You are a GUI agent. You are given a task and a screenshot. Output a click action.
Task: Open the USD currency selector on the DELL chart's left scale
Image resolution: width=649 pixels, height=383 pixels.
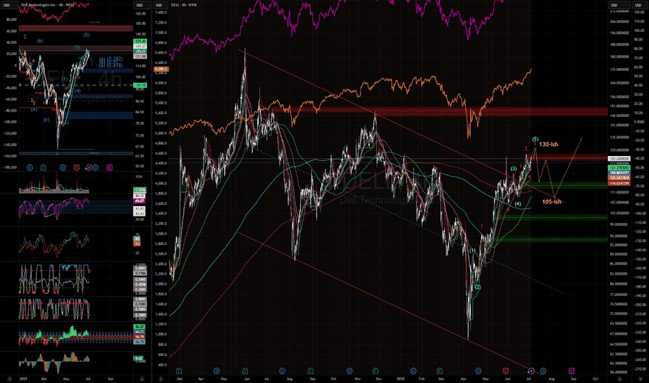[161, 5]
